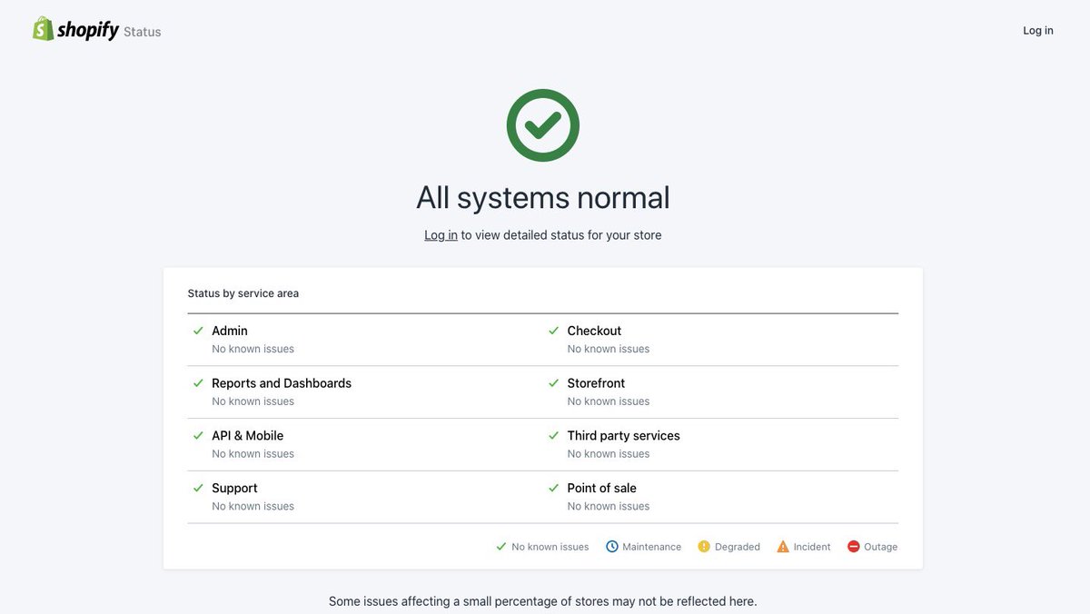Image resolution: width=1090 pixels, height=614 pixels.
Task: Select the Reports and Dashboards service name
Action: (282, 383)
